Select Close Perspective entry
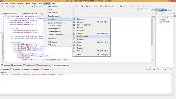Viewport: 176px width, 99px height. pos(58,32)
